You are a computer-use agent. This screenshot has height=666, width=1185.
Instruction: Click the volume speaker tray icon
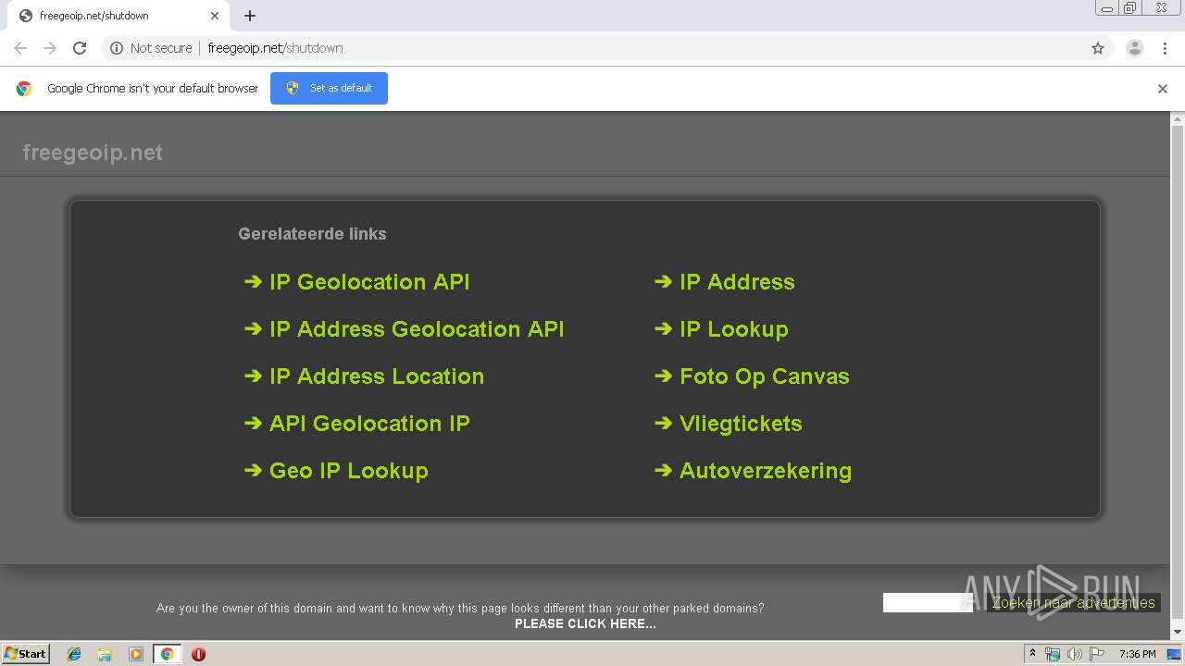click(1074, 654)
